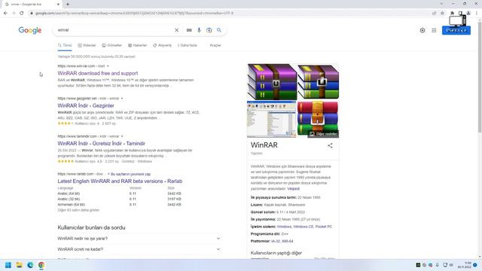This screenshot has height=271, width=482.
Task: Click the microphone icon in system tray
Action: 437,265
